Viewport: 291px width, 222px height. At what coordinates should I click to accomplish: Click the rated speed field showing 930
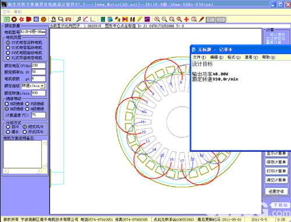[38, 93]
